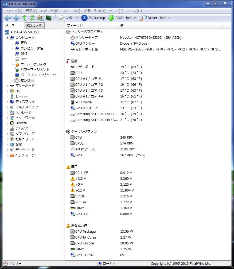Expand the OS tree node

(7, 91)
